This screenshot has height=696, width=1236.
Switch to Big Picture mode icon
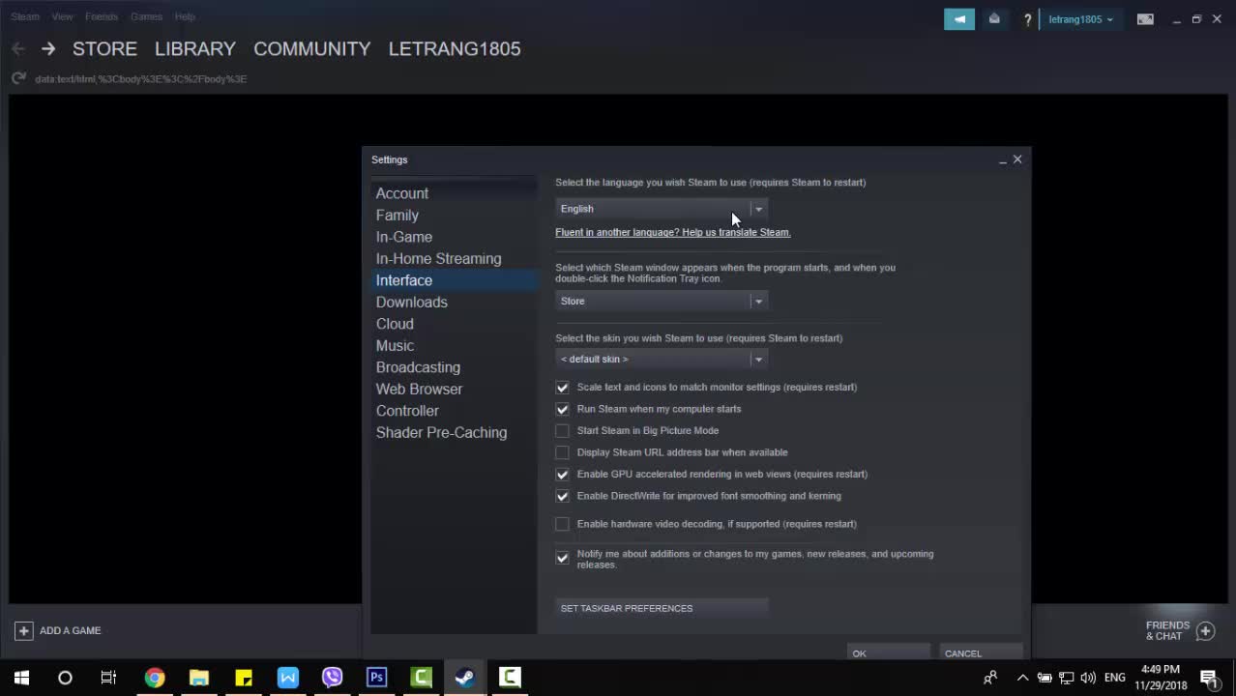(1145, 19)
